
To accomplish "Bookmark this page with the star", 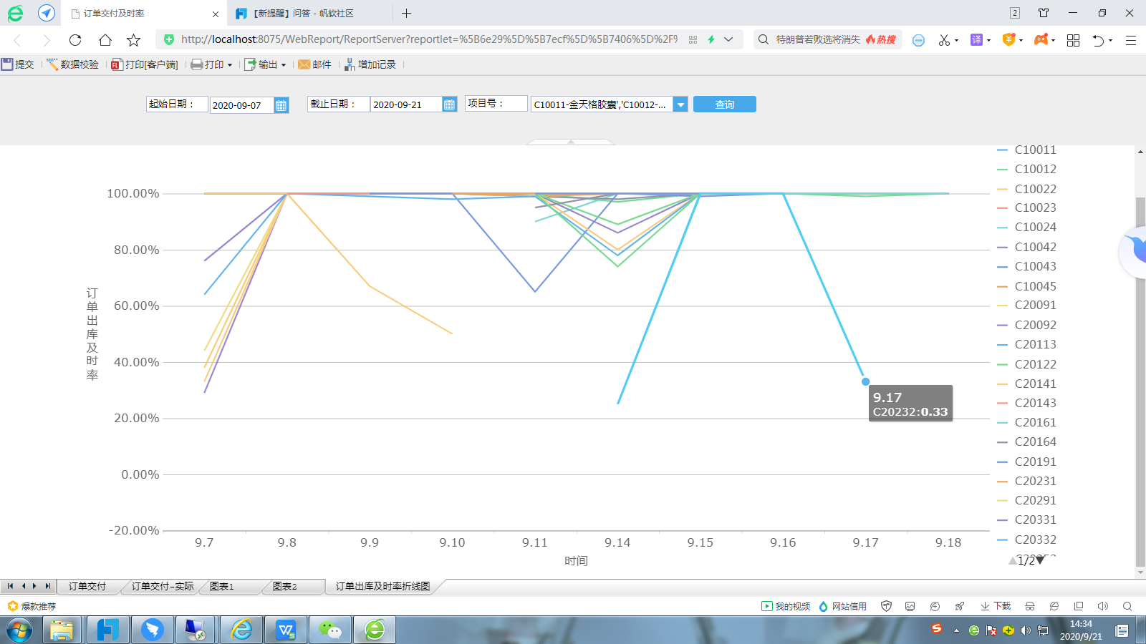I will (133, 40).
